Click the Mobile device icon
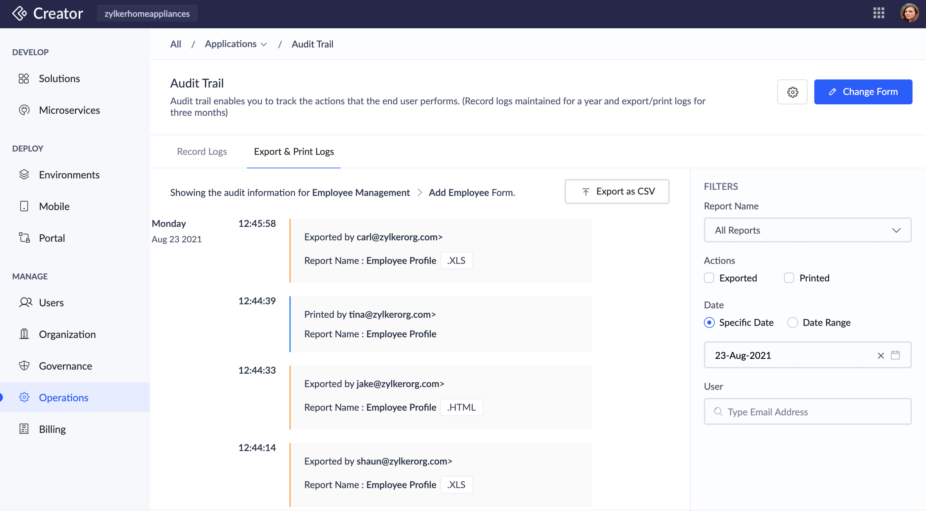Viewport: 926px width, 511px height. point(24,206)
